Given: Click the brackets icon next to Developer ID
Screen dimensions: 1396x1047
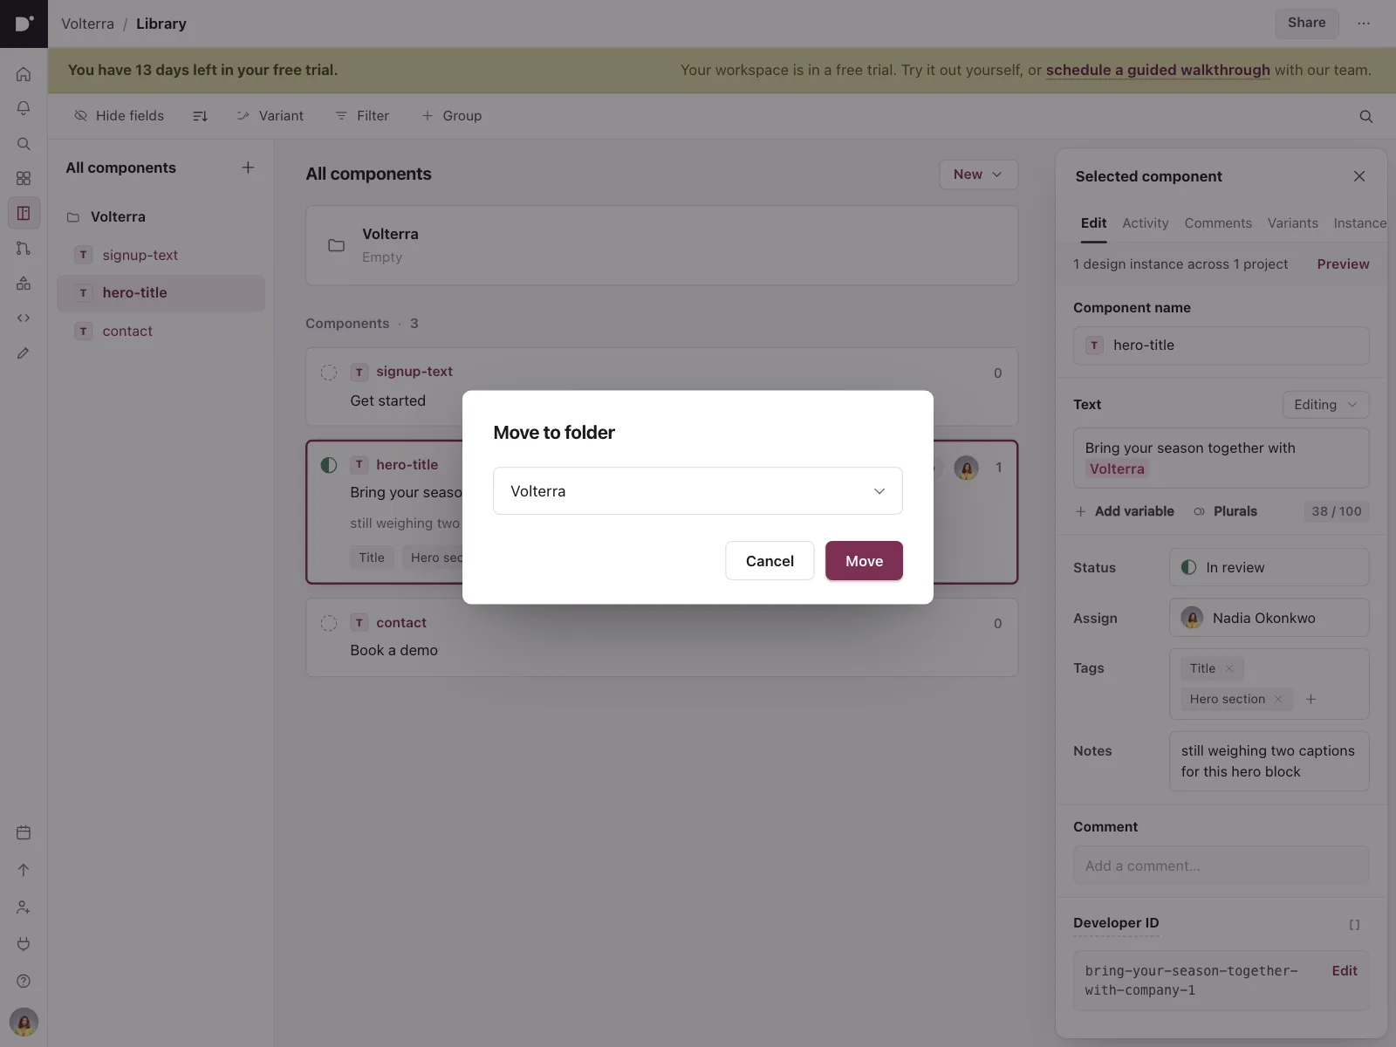Looking at the screenshot, I should (x=1354, y=924).
